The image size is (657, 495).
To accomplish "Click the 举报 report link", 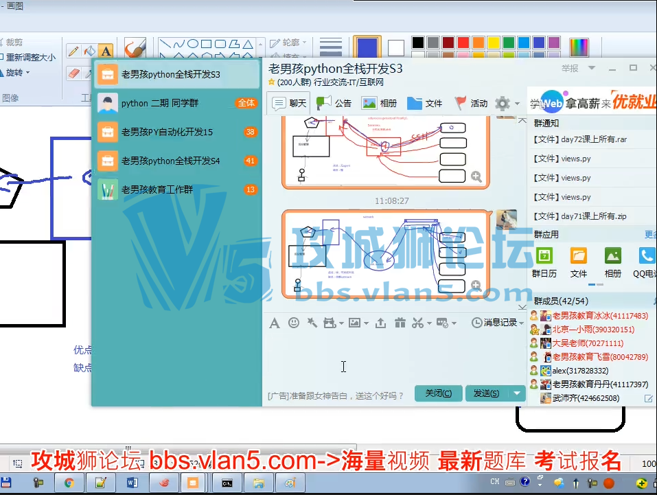I will tap(570, 69).
